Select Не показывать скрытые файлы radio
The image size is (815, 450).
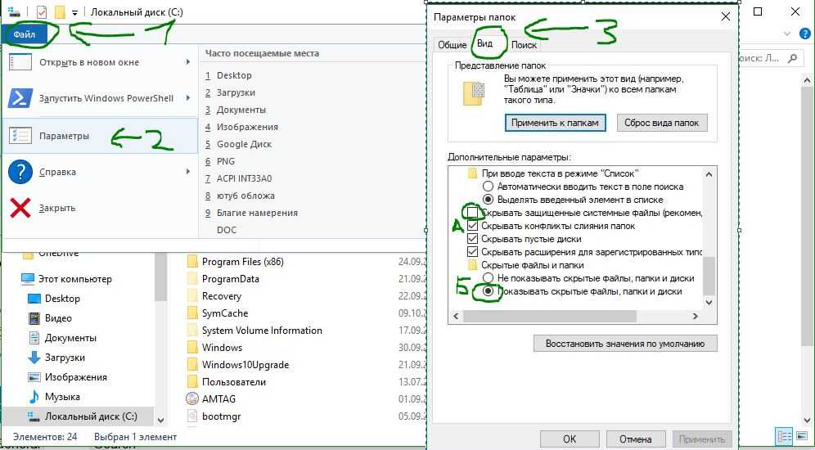[x=488, y=278]
